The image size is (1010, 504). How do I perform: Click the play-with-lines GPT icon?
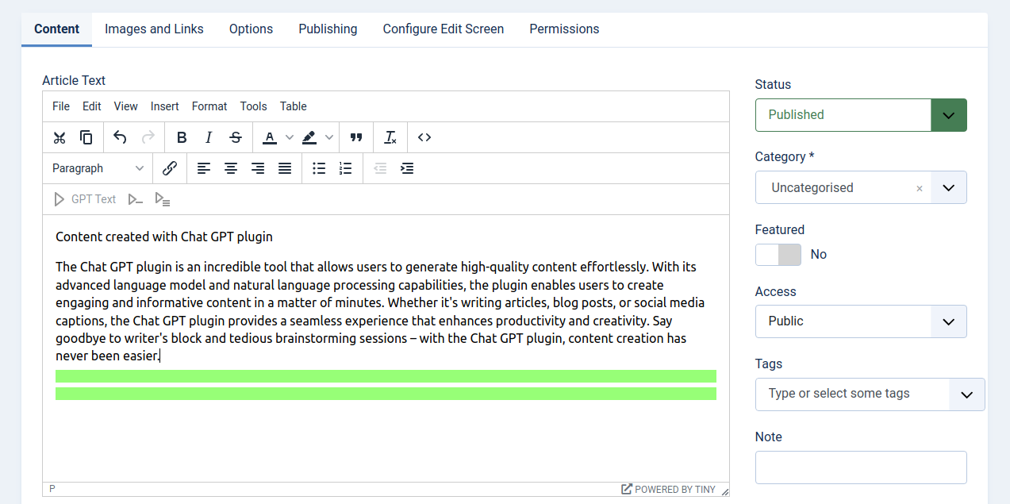pyautogui.click(x=163, y=199)
